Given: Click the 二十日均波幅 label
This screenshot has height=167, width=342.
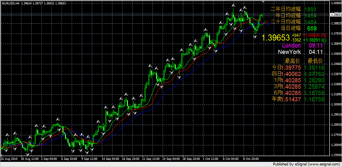Looking at the screenshot, I should 286,22.
